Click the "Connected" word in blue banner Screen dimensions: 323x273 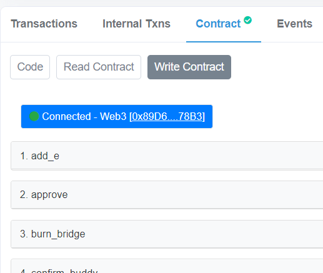[x=66, y=116]
